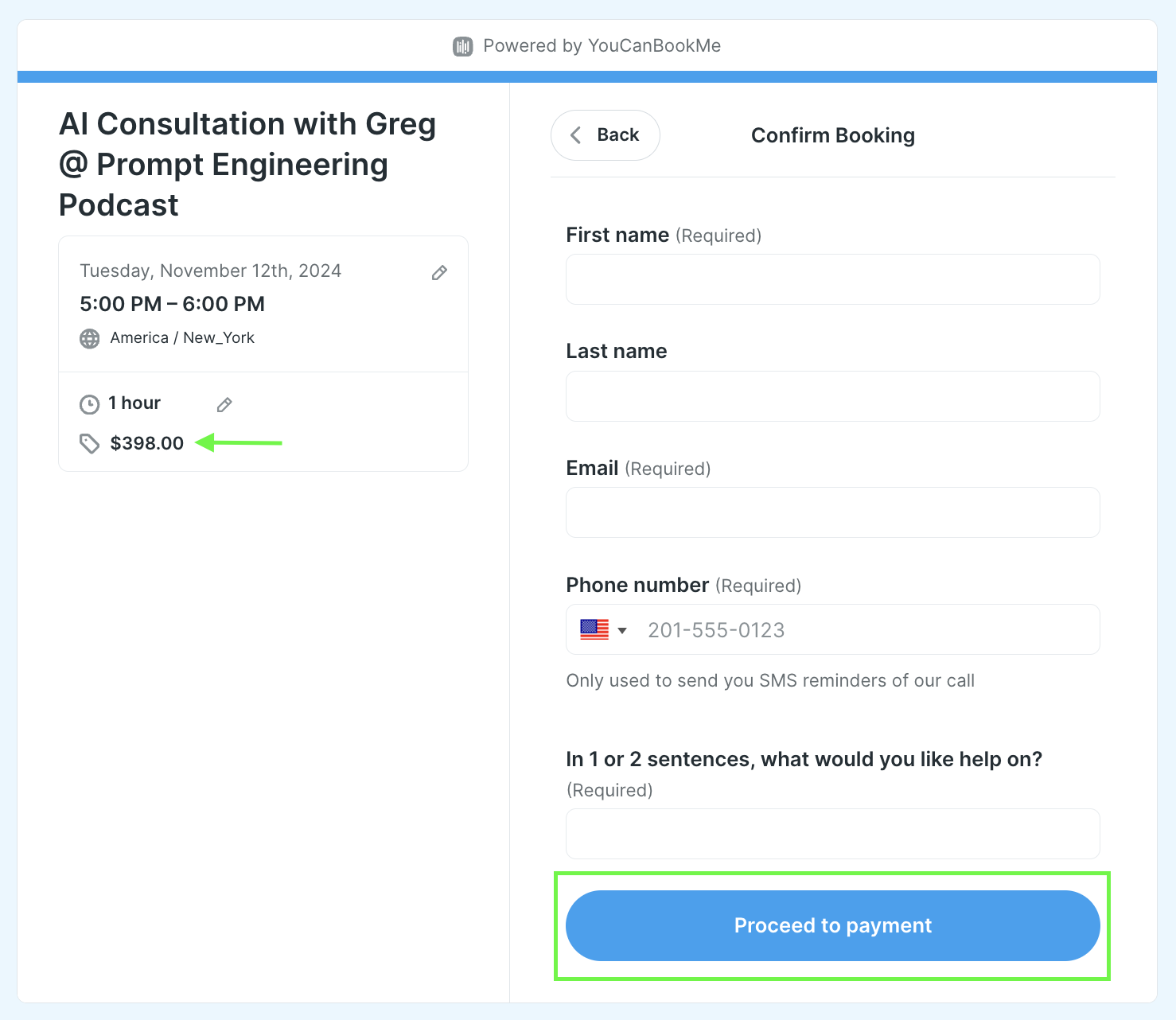Click the globe timezone icon

90,339
